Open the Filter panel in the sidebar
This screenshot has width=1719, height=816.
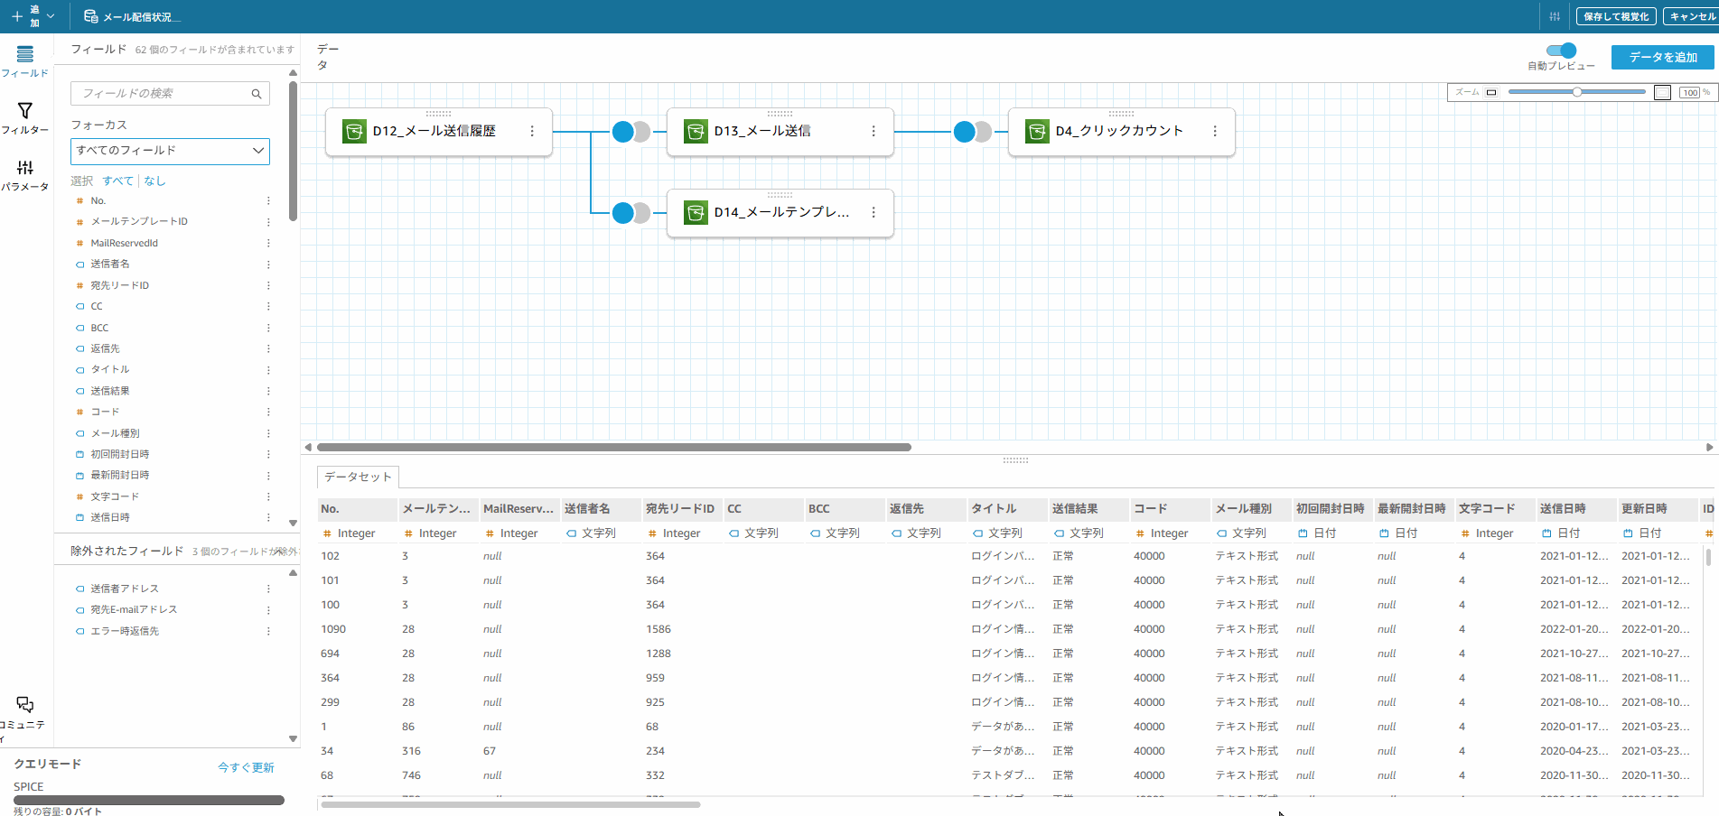click(x=24, y=117)
